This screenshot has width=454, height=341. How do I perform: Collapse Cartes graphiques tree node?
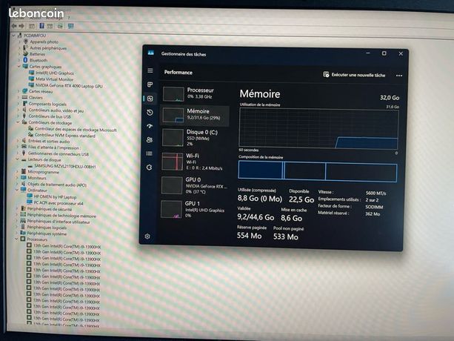click(x=19, y=66)
